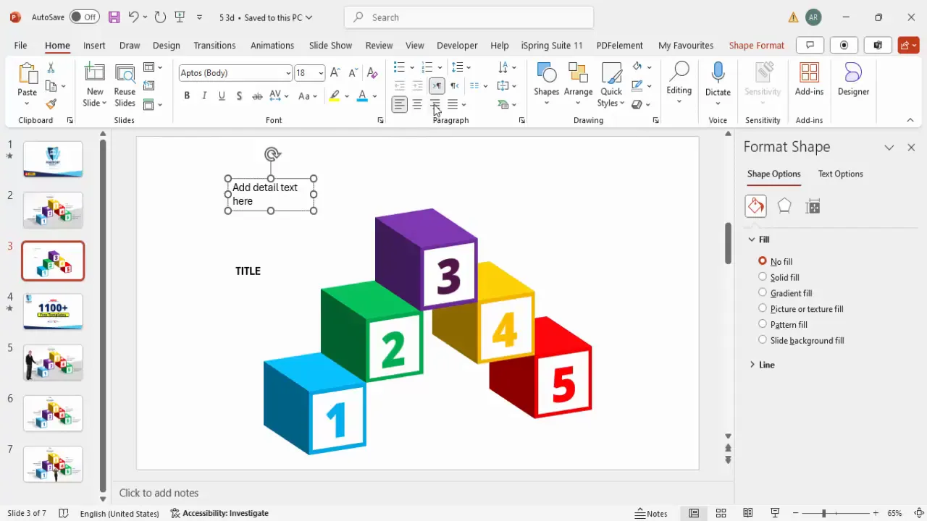Image resolution: width=927 pixels, height=521 pixels.
Task: Open the Transitions tab
Action: [214, 45]
